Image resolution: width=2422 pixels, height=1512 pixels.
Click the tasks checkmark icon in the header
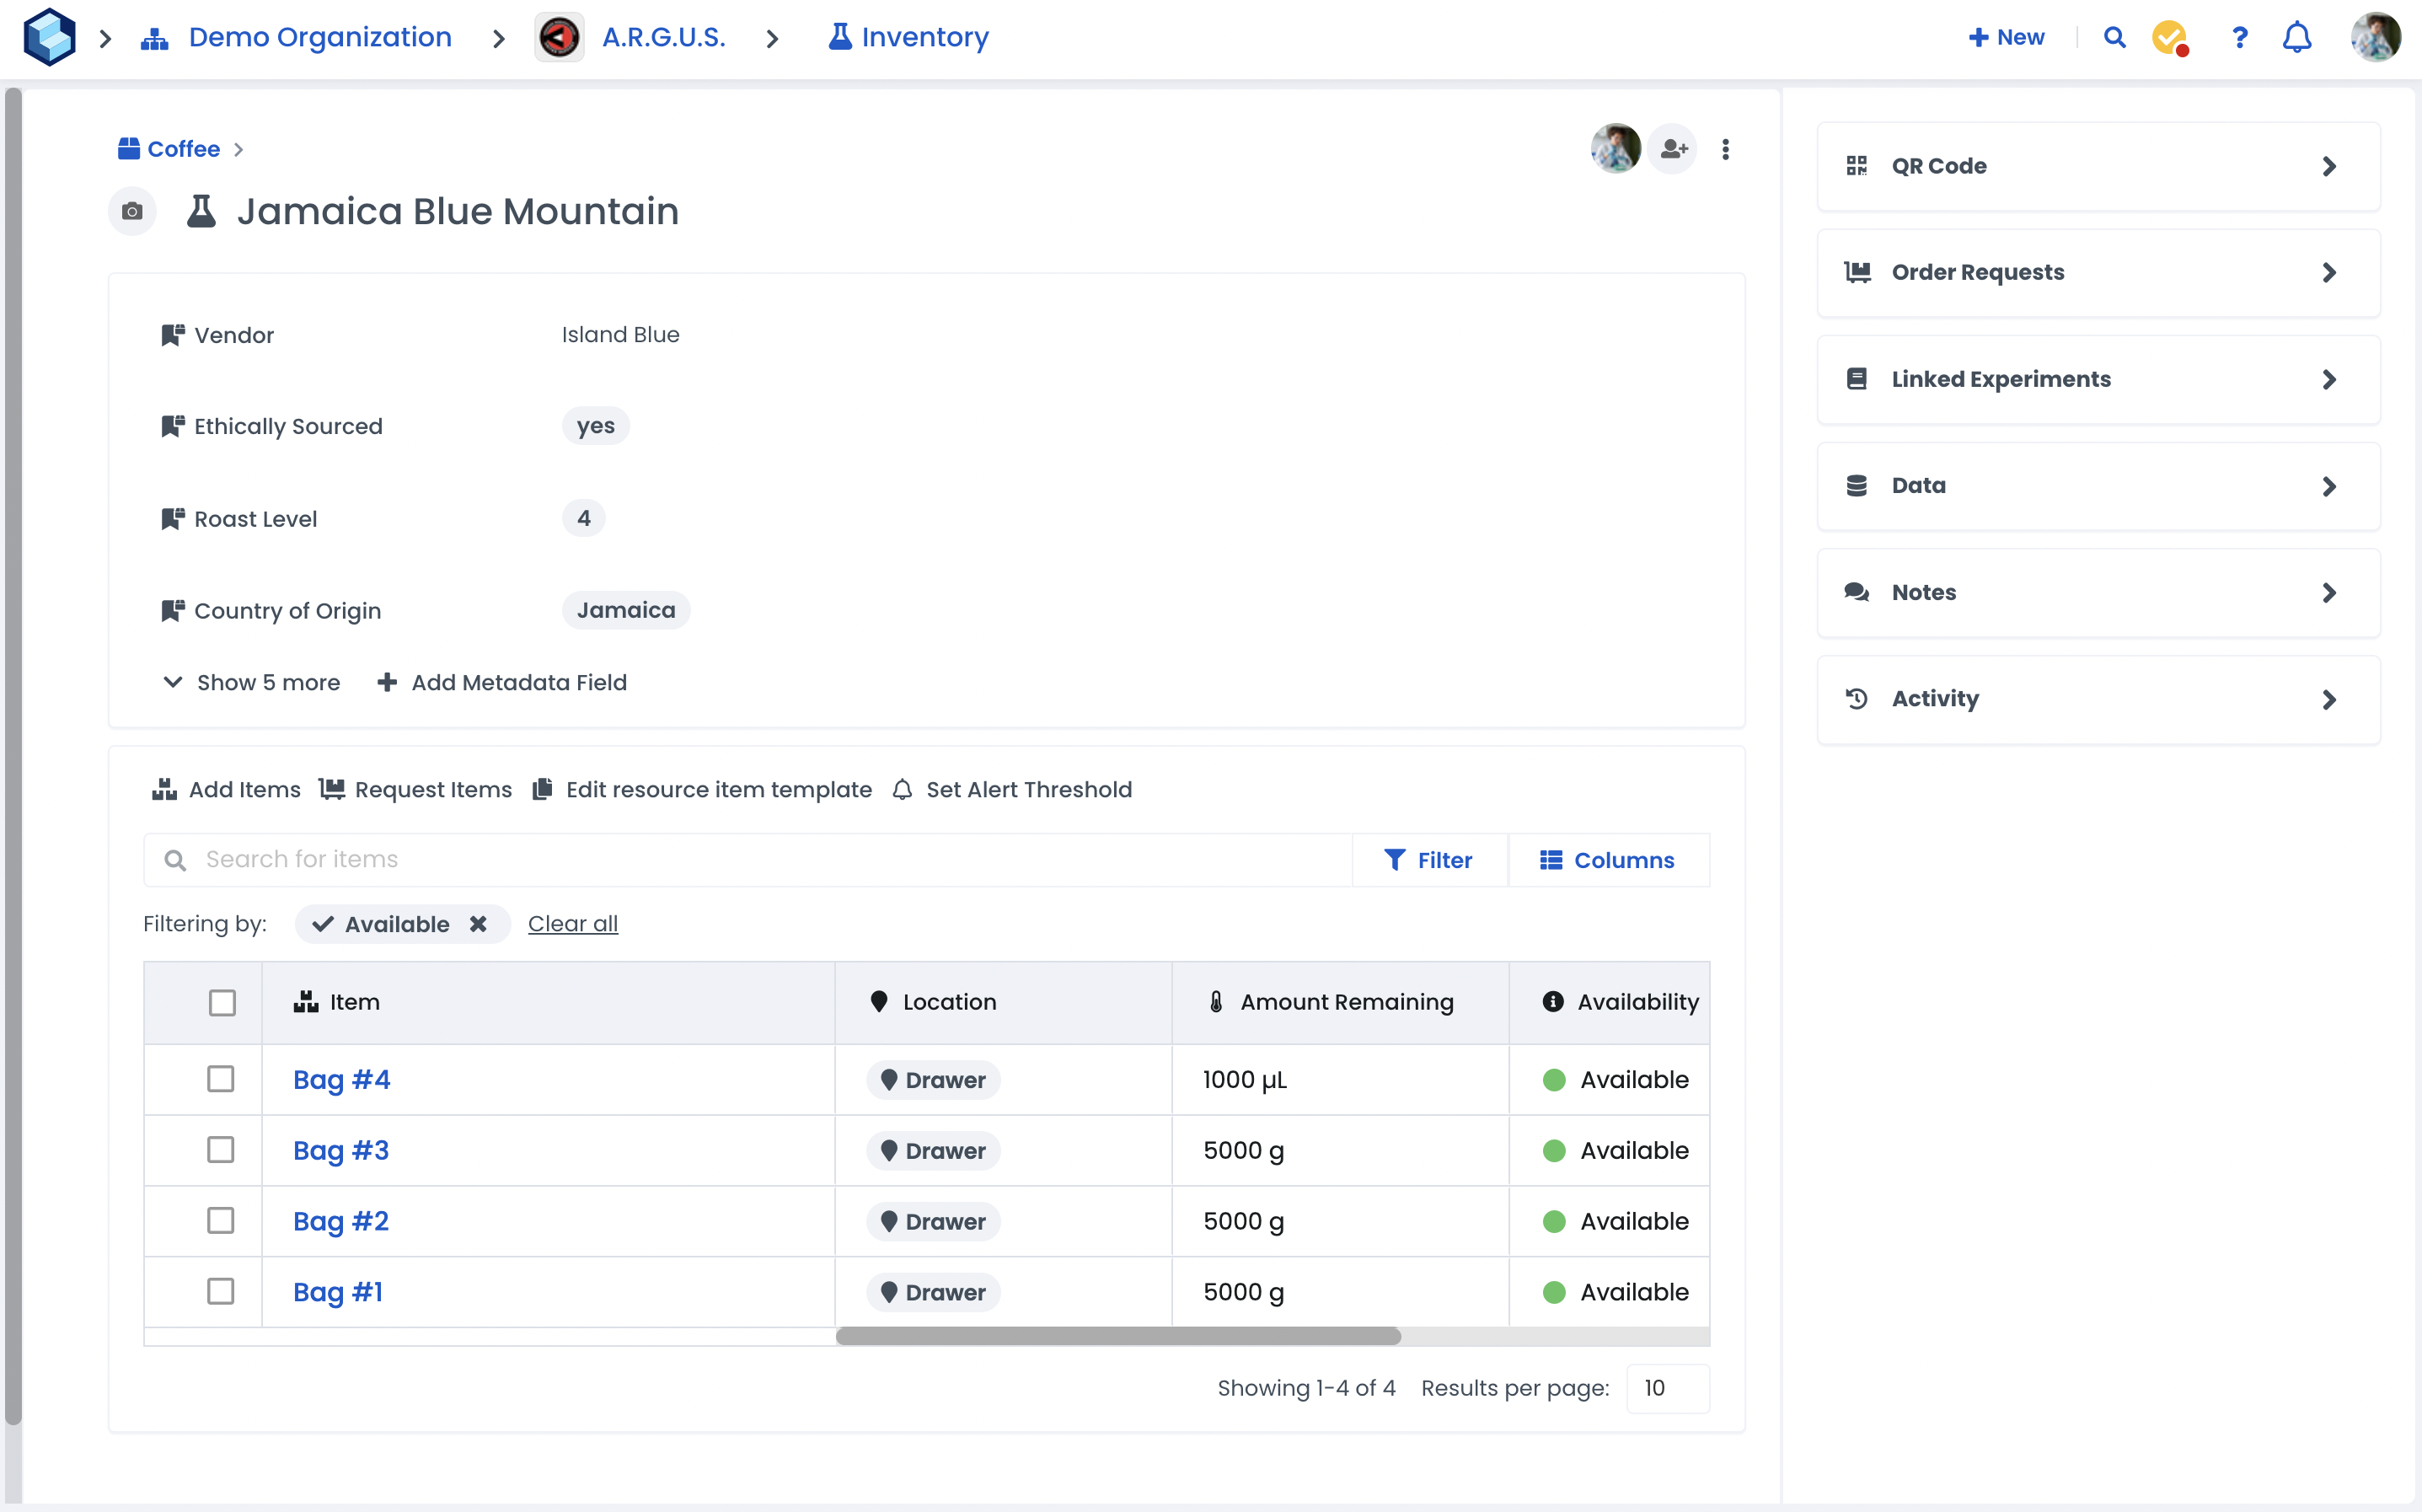[x=2169, y=38]
